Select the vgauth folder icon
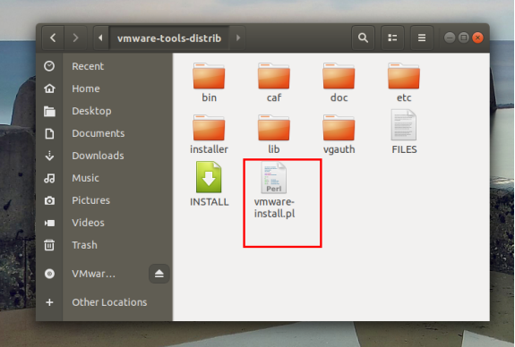This screenshot has width=515, height=347. pos(339,128)
